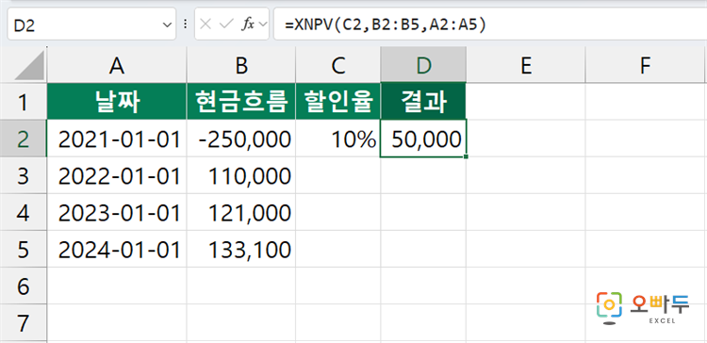Click the Select All corner triangle
This screenshot has width=707, height=343.
[30, 66]
